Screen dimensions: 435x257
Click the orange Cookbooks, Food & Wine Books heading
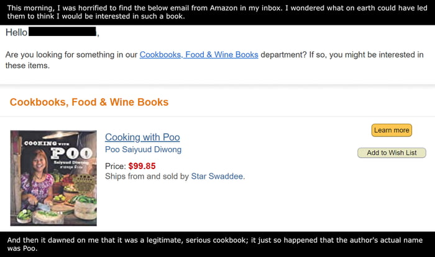(89, 102)
